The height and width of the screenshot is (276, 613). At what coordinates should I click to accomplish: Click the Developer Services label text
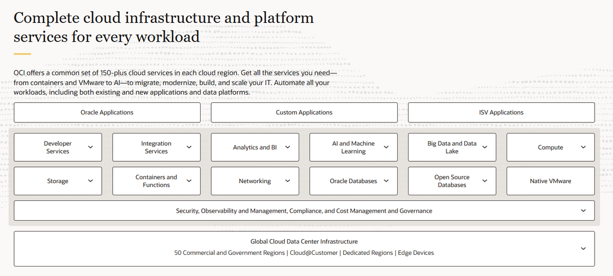tap(58, 147)
